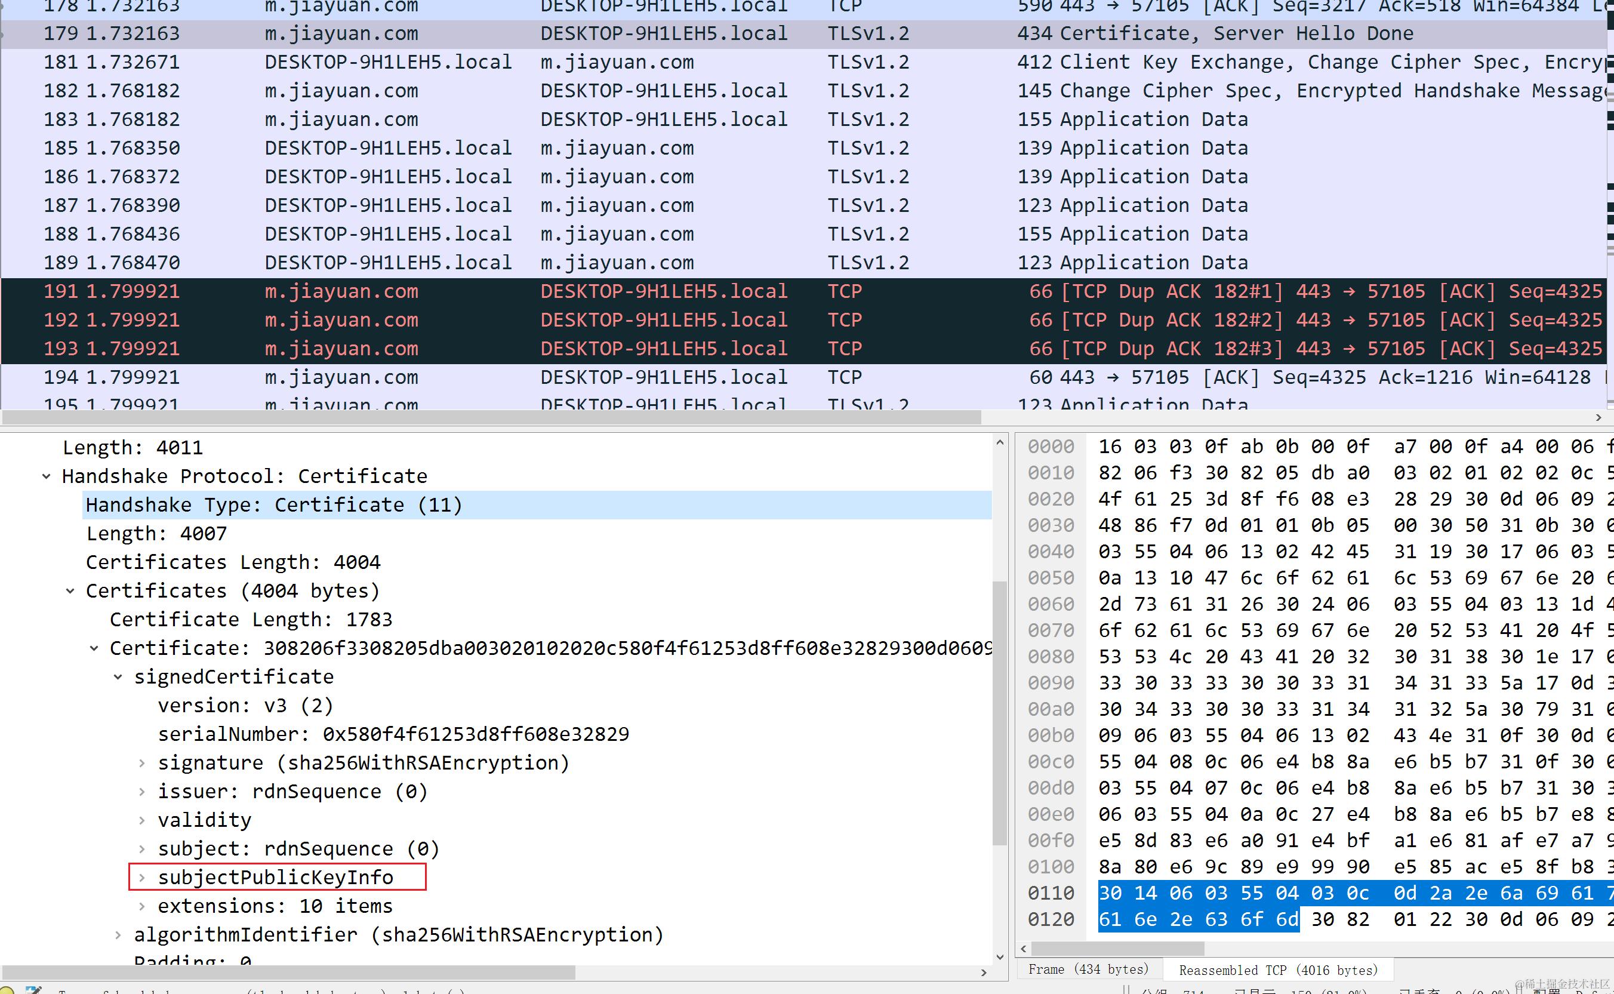Viewport: 1614px width, 994px height.
Task: Select version: v3 (2) row
Action: [x=246, y=706]
